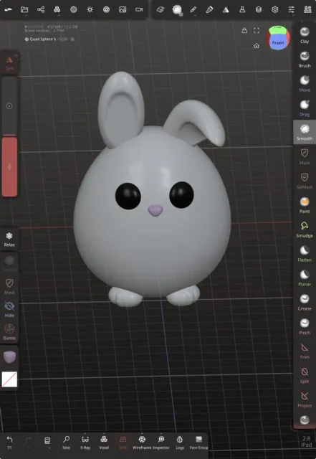Open the white alpha swatch with red slash
This screenshot has height=459, width=316.
point(9,379)
